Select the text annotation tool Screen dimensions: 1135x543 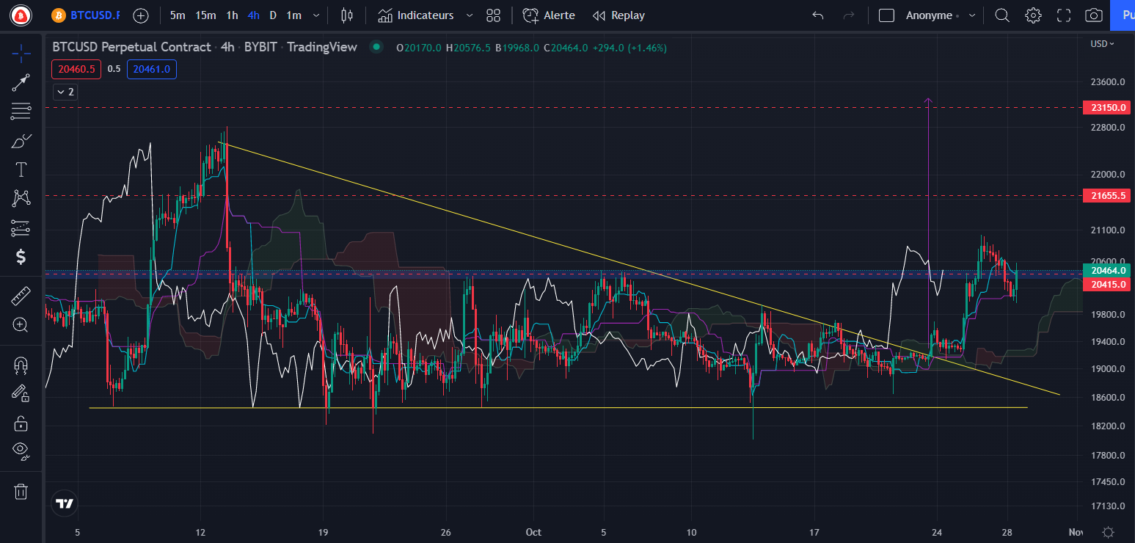click(21, 169)
